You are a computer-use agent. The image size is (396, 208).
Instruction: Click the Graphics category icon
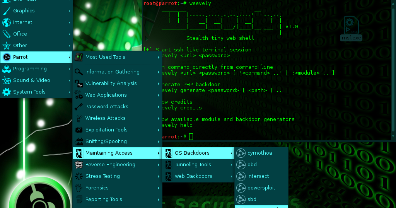pos(7,10)
